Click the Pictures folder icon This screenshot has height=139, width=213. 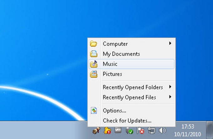pyautogui.click(x=94, y=74)
